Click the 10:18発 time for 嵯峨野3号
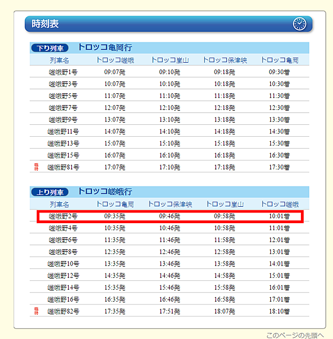 (x=225, y=84)
